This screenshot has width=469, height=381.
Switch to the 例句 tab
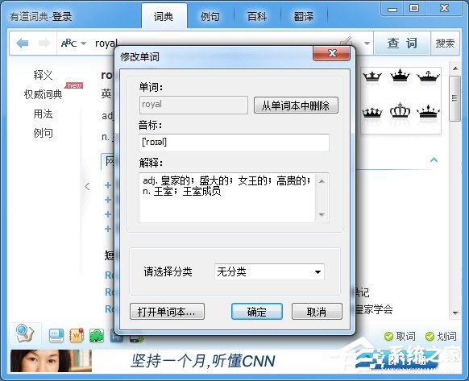pos(210,16)
